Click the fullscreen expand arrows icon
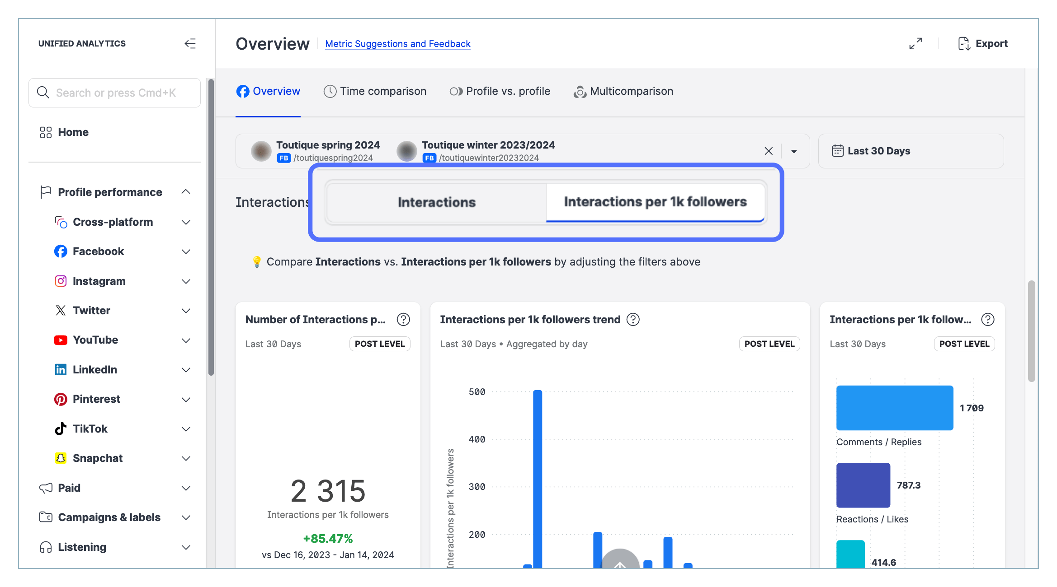This screenshot has width=1057, height=587. tap(915, 43)
